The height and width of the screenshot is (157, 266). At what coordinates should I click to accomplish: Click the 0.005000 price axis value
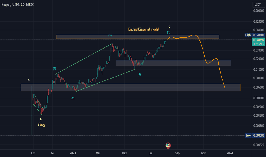(x=259, y=88)
